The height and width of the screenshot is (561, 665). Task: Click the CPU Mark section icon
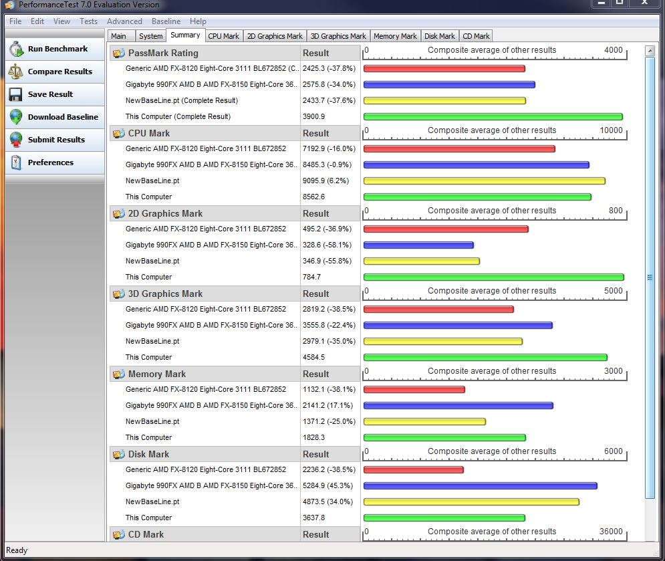pos(119,133)
